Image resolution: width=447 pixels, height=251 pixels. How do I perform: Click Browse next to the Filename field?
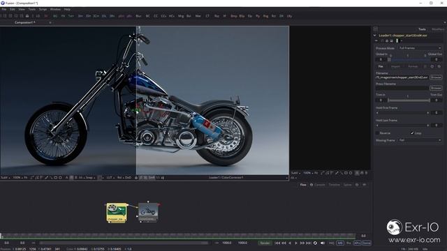[x=436, y=77]
